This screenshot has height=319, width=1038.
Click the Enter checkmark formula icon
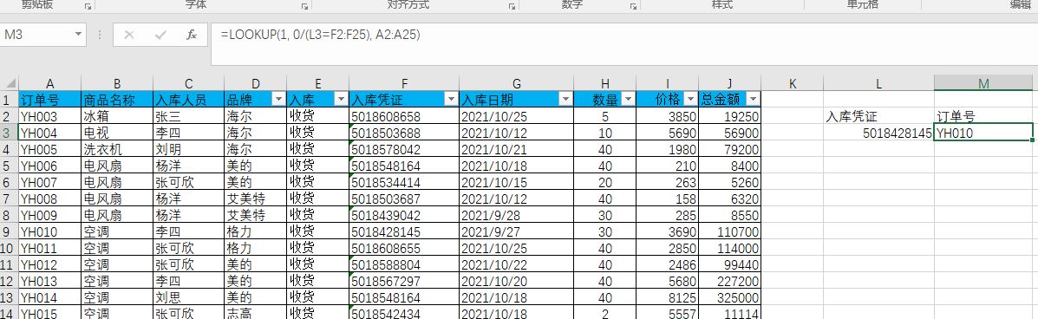click(x=160, y=35)
